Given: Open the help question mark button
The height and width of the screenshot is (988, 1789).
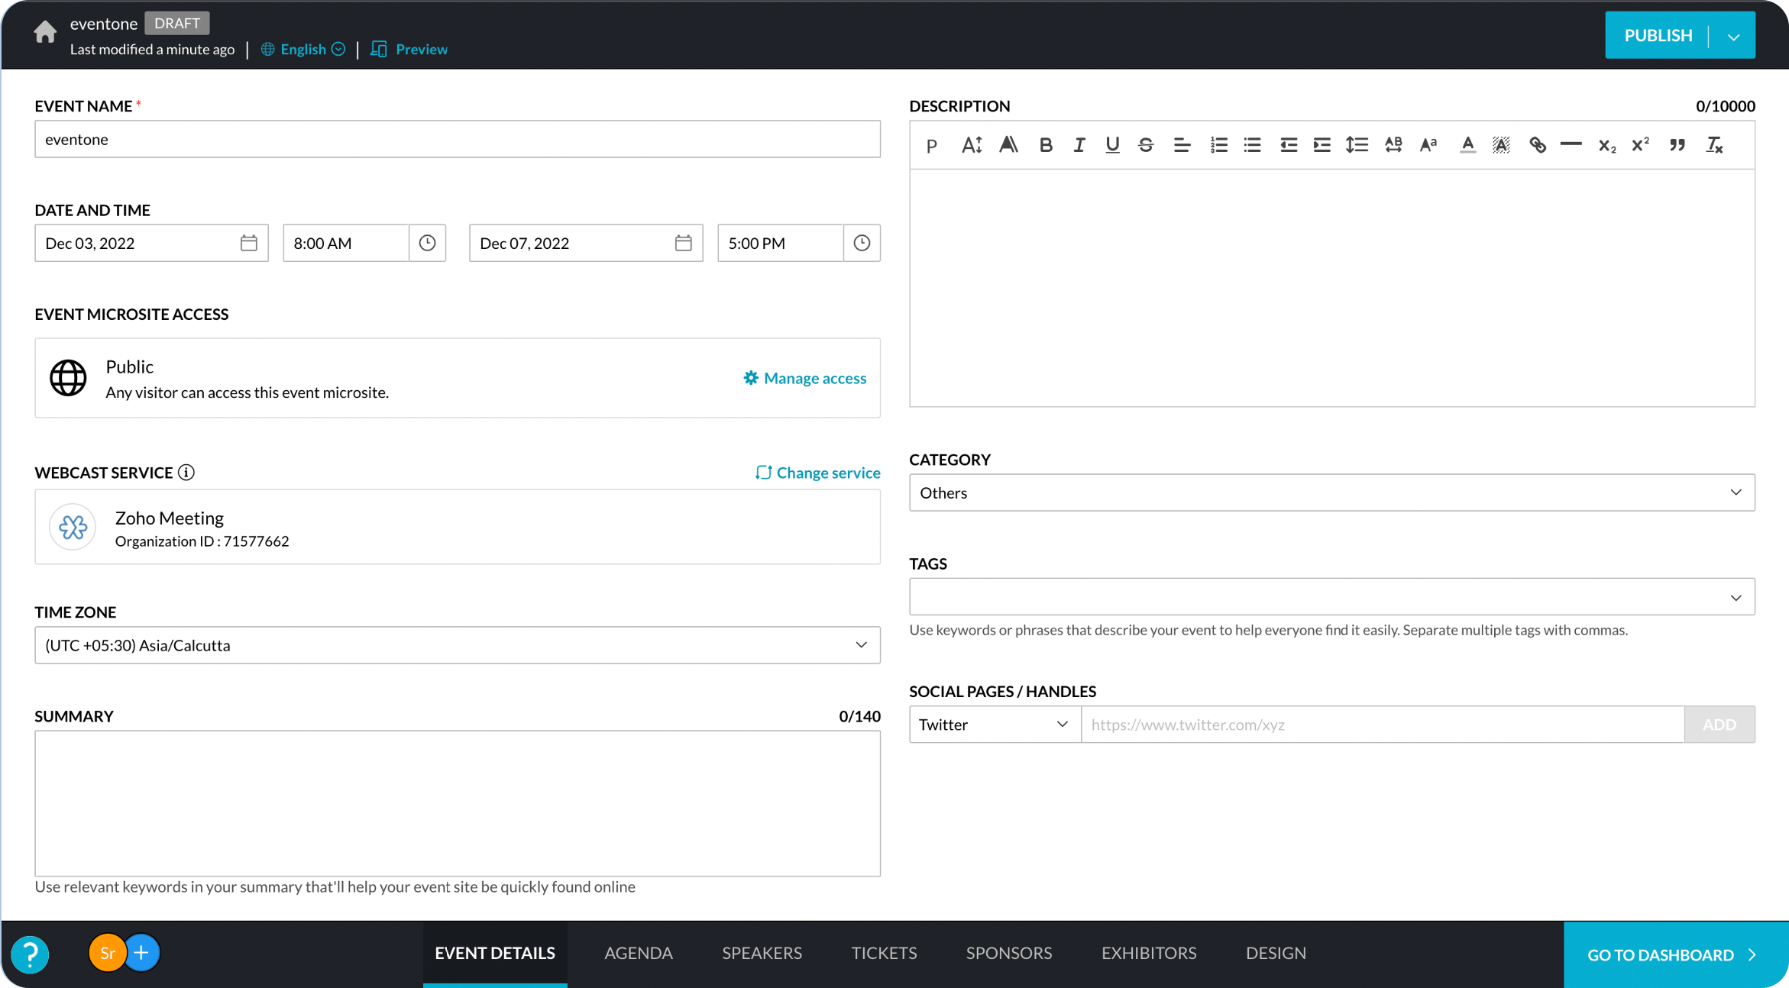Looking at the screenshot, I should click(31, 954).
